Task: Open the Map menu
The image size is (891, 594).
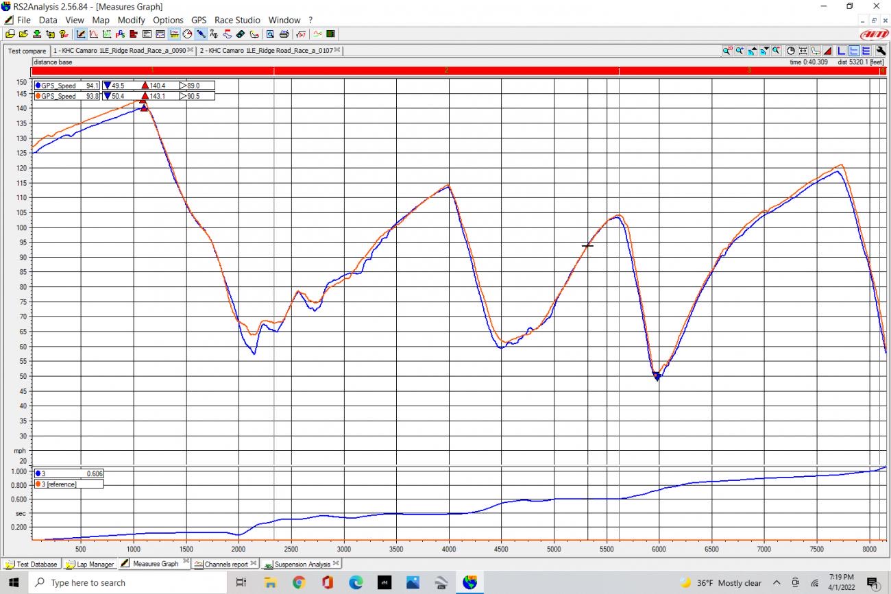Action: (101, 20)
